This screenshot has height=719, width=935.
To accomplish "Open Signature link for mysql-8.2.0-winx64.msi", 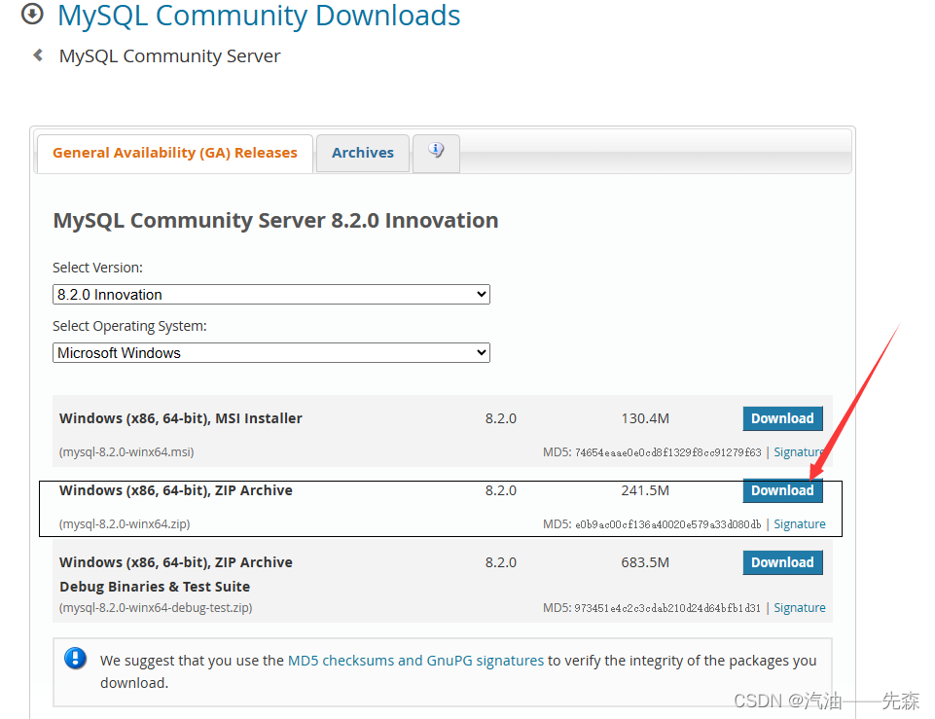I will [799, 451].
